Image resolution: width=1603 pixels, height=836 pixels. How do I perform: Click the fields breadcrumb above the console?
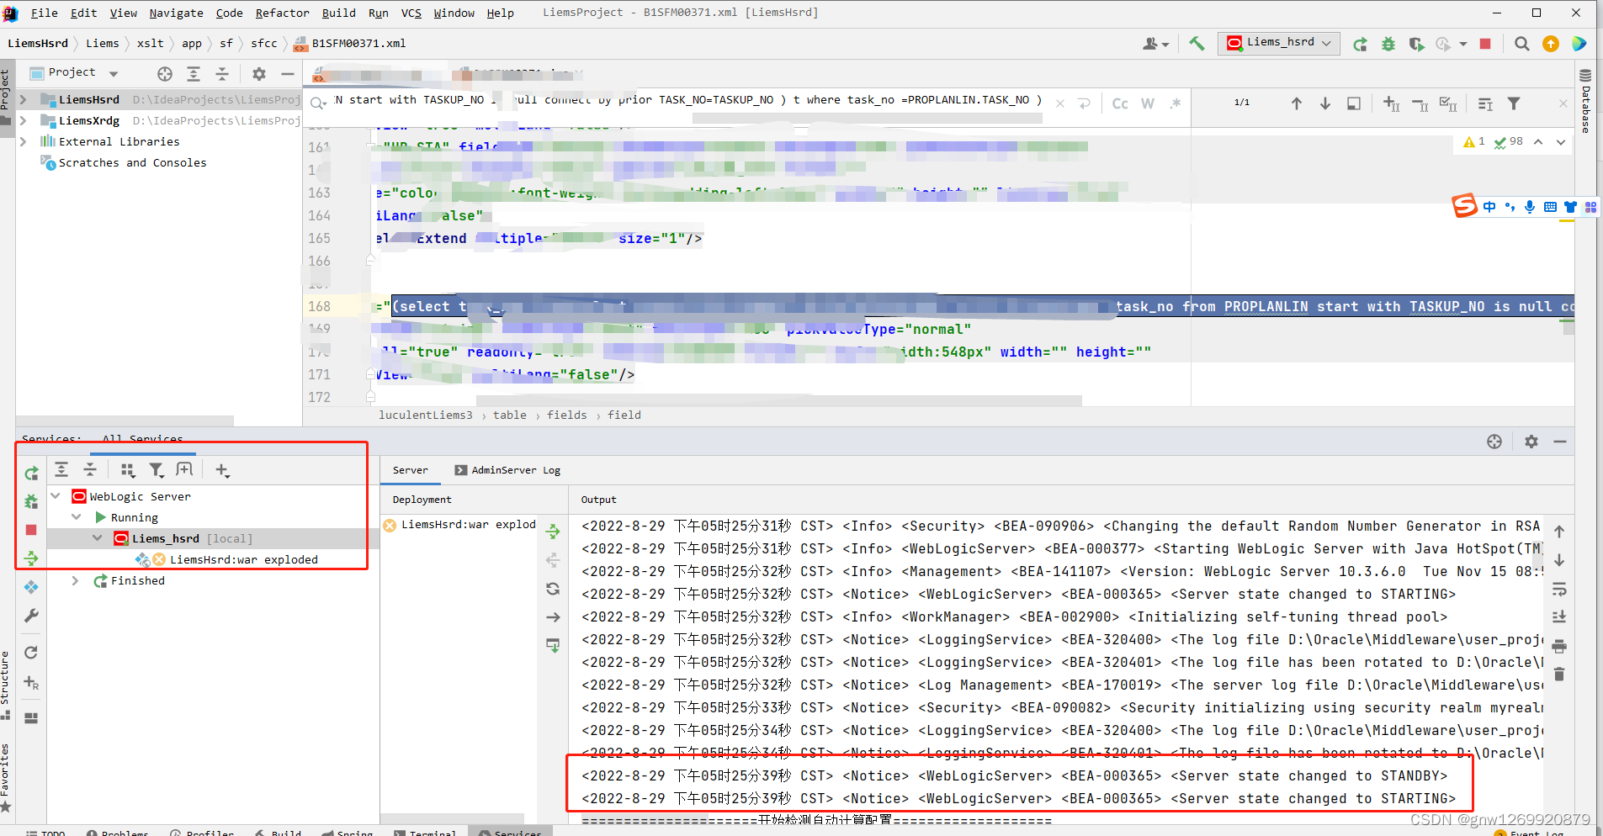[567, 415]
